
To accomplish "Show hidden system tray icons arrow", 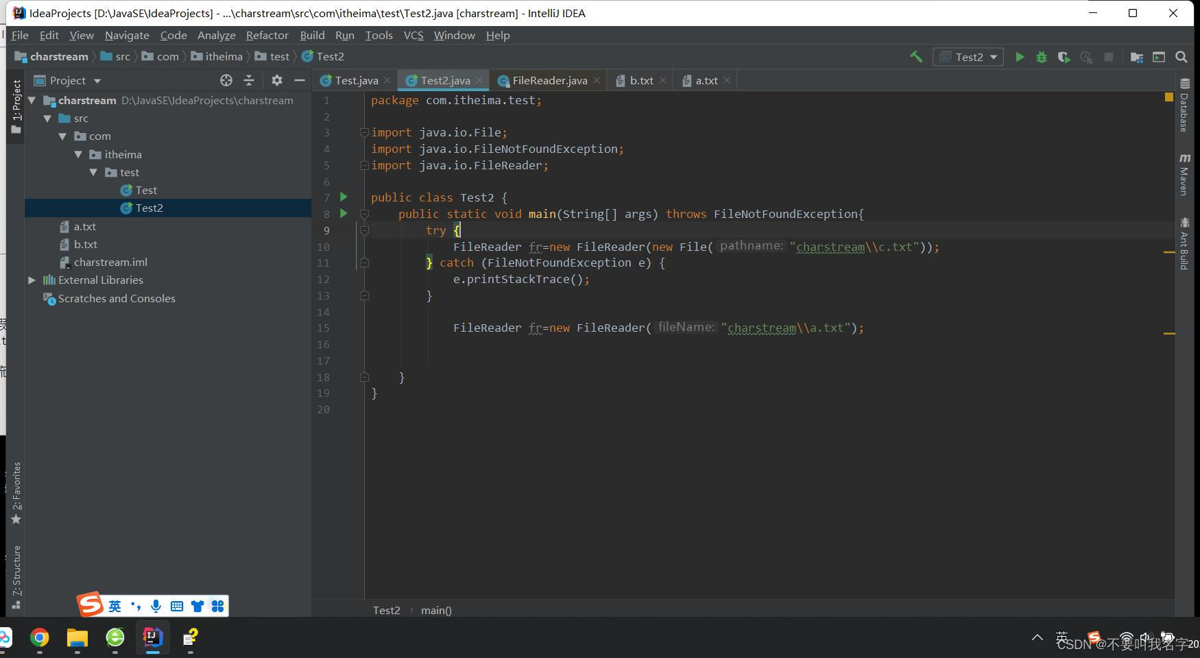I will click(1037, 637).
